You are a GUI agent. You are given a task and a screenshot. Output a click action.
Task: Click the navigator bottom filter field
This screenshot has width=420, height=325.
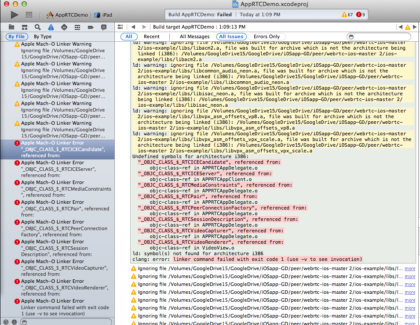coord(66,322)
